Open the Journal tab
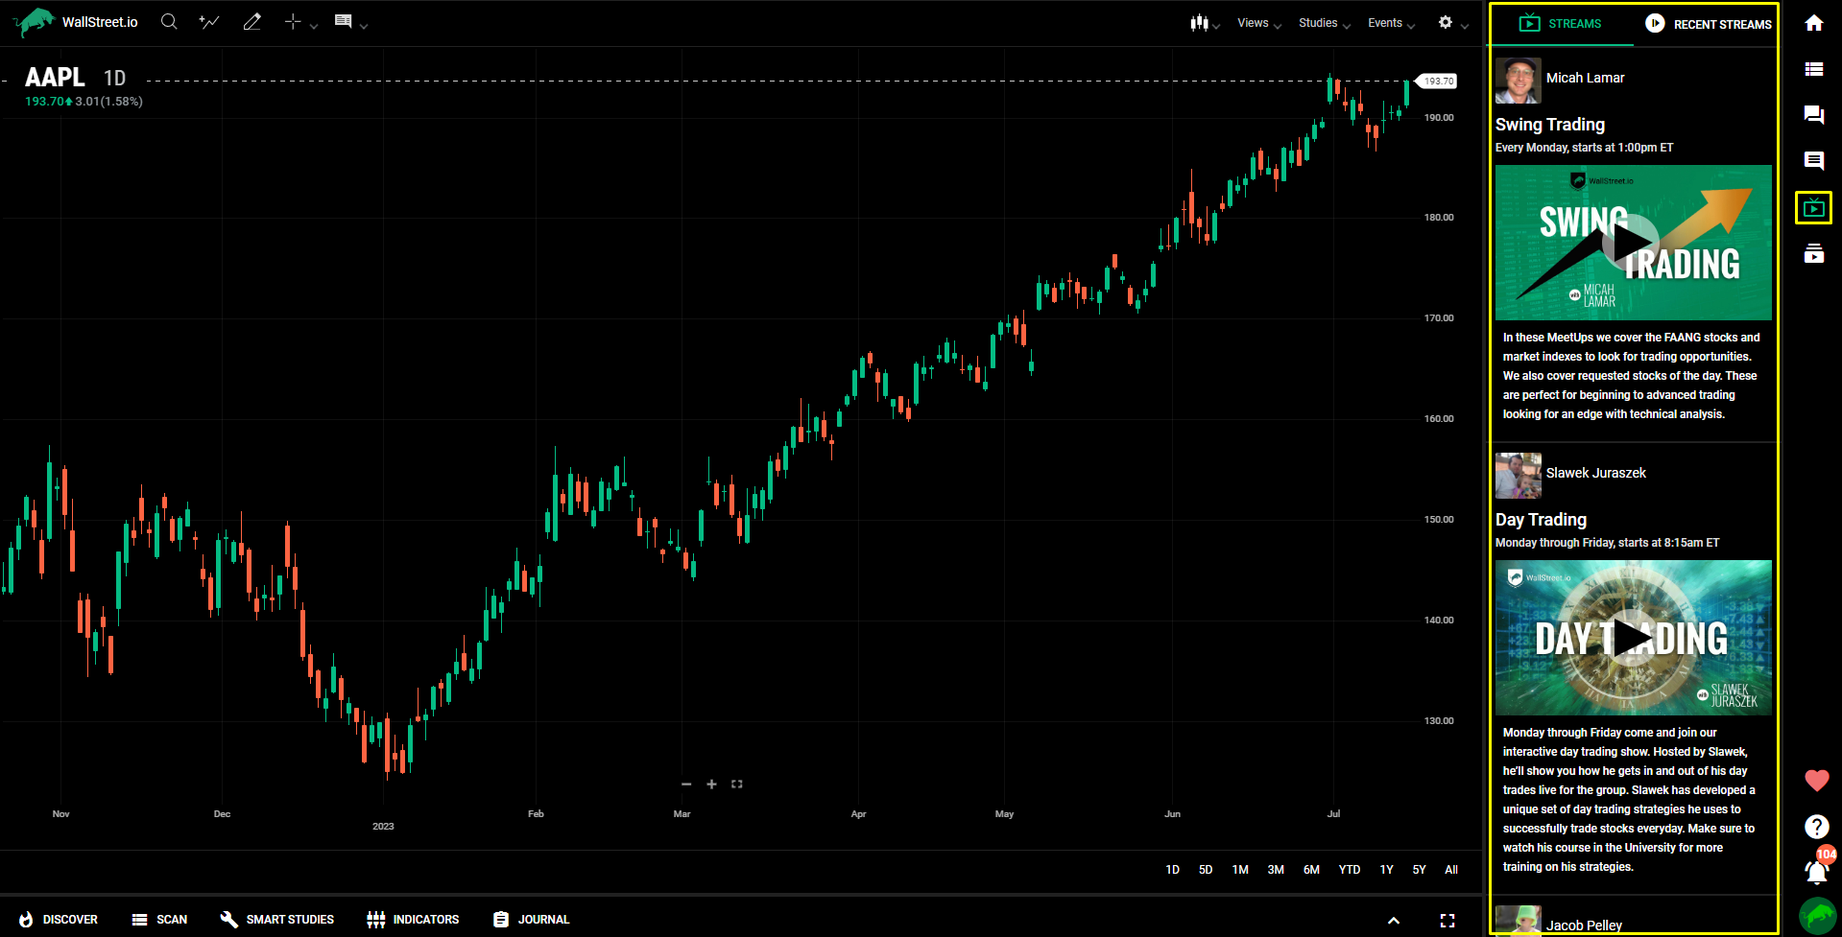Image resolution: width=1842 pixels, height=937 pixels. coord(531,920)
